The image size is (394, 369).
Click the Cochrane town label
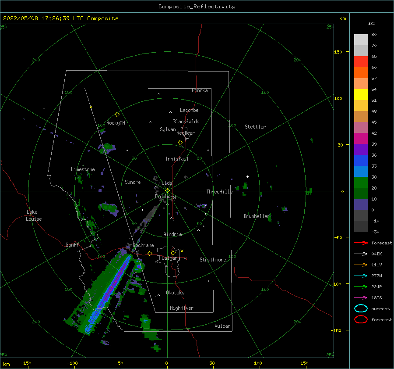coord(143,245)
